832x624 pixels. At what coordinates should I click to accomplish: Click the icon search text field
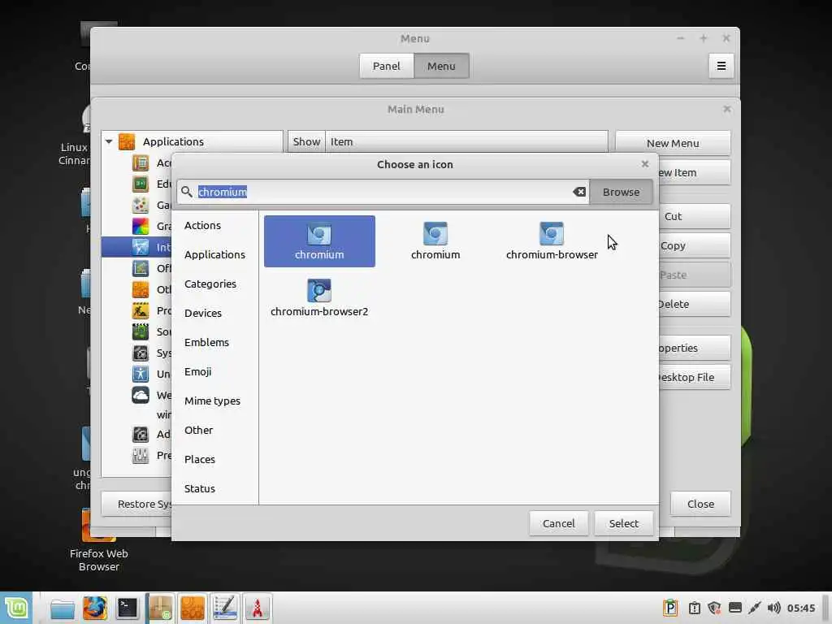click(382, 192)
